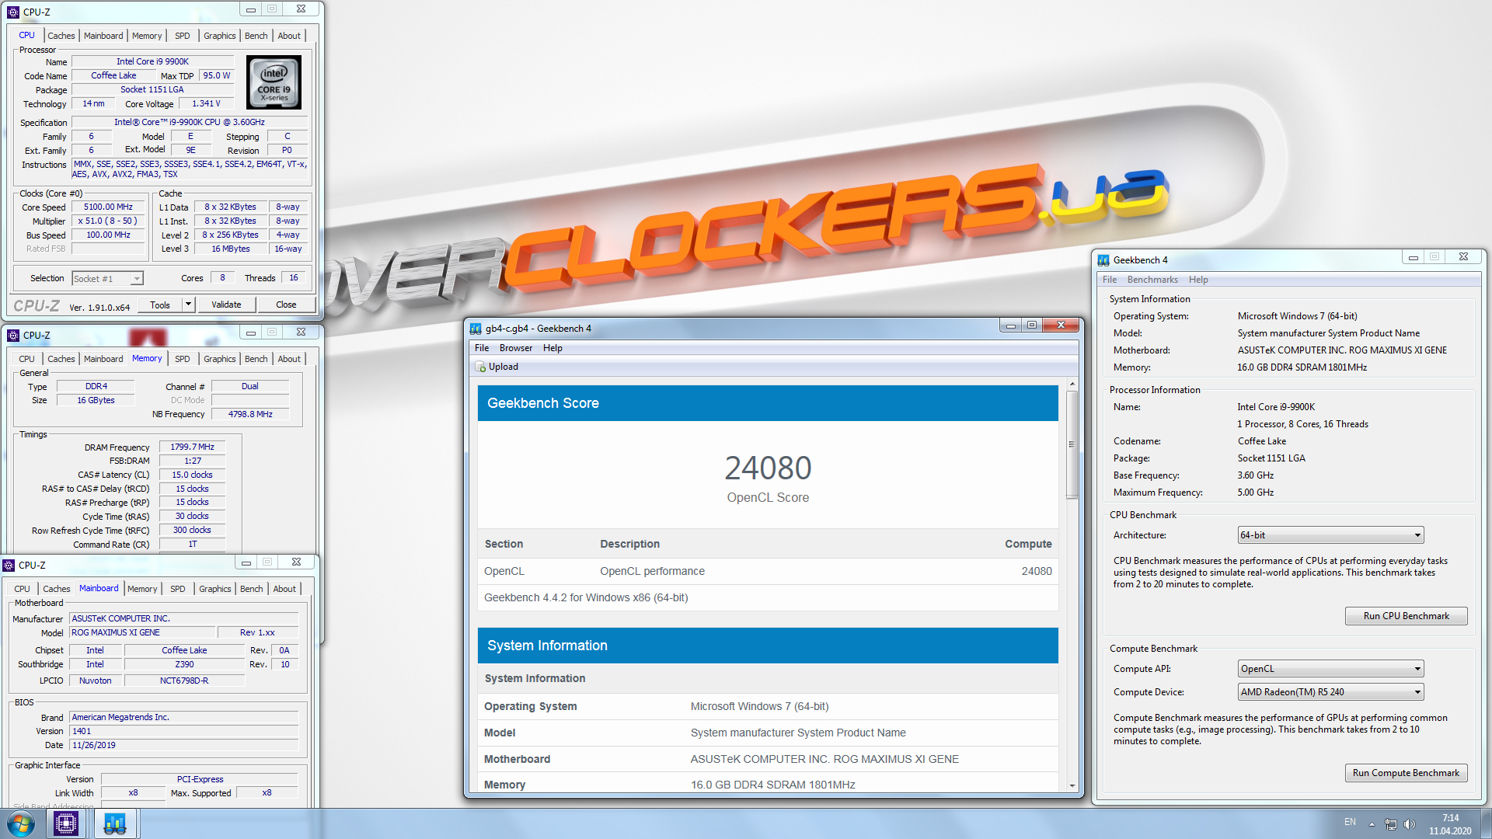Viewport: 1492px width, 839px height.
Task: Click the CAS# Latency 15.0 clocks value
Action: (x=192, y=475)
